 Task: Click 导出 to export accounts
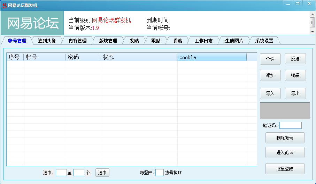pyautogui.click(x=295, y=93)
